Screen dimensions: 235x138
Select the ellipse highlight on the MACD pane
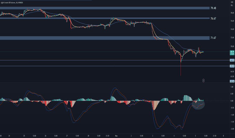tap(198, 104)
